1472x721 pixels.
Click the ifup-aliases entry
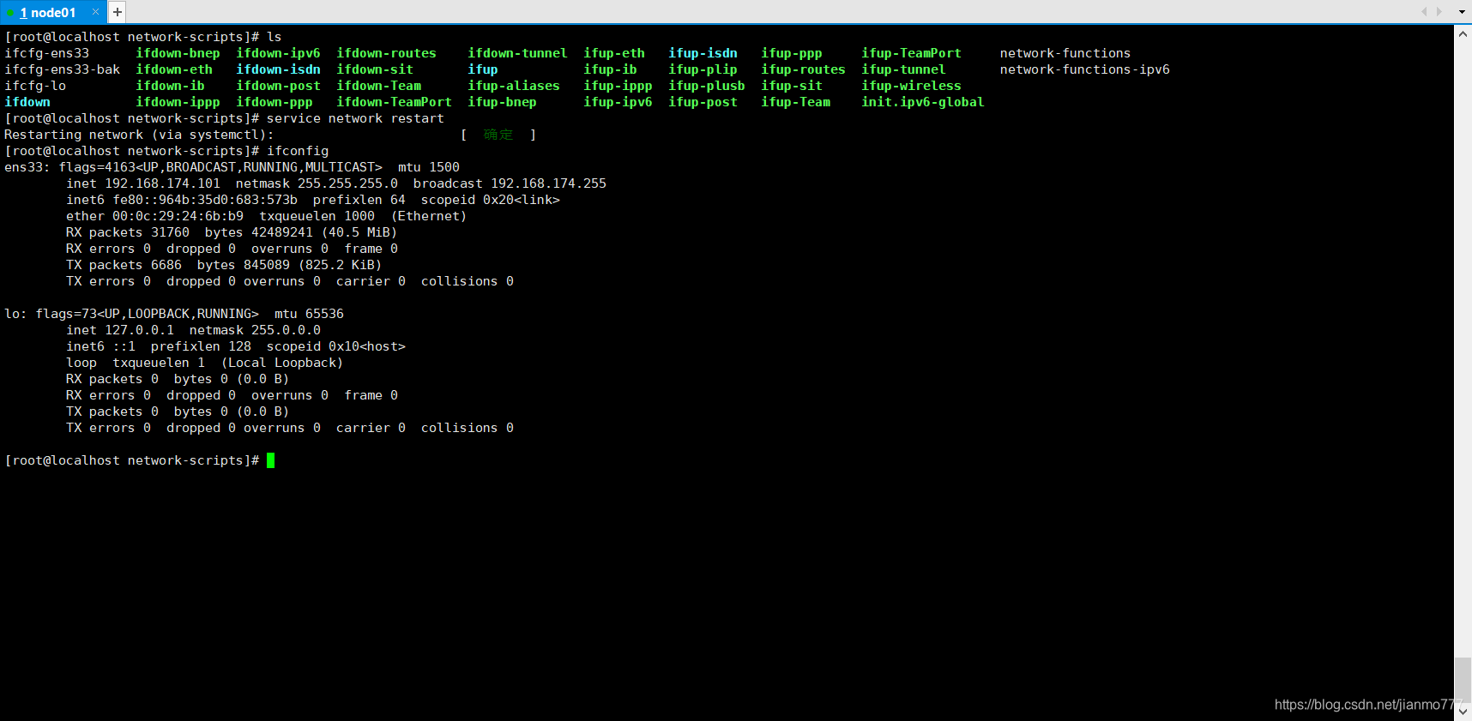click(x=514, y=86)
